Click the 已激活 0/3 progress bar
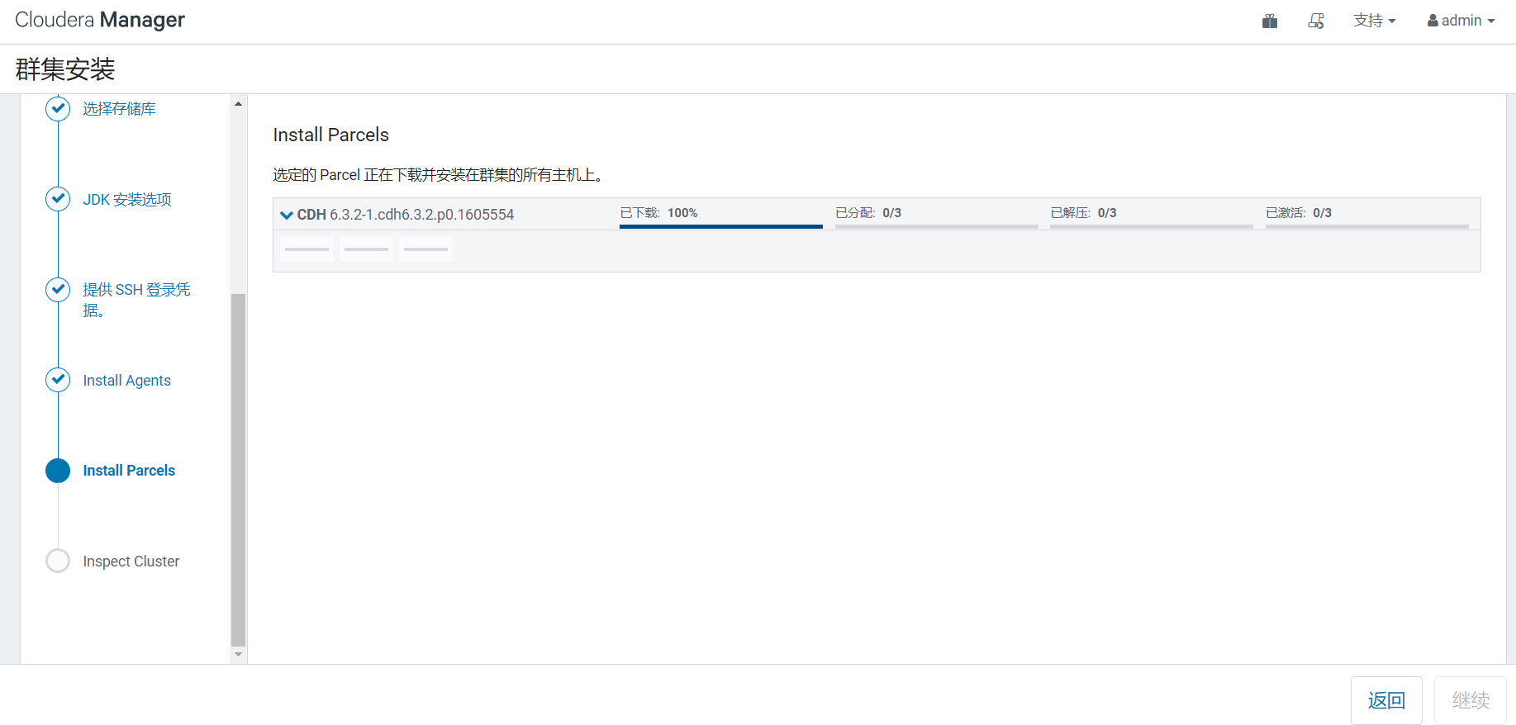The image size is (1516, 725). click(x=1367, y=225)
